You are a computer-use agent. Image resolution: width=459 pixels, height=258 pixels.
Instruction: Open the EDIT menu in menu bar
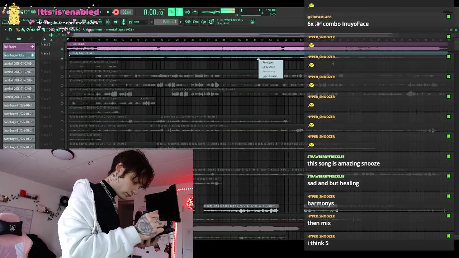point(27,12)
